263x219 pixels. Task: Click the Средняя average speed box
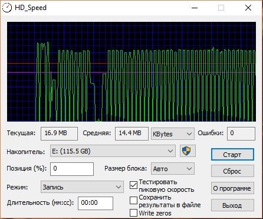[131, 133]
